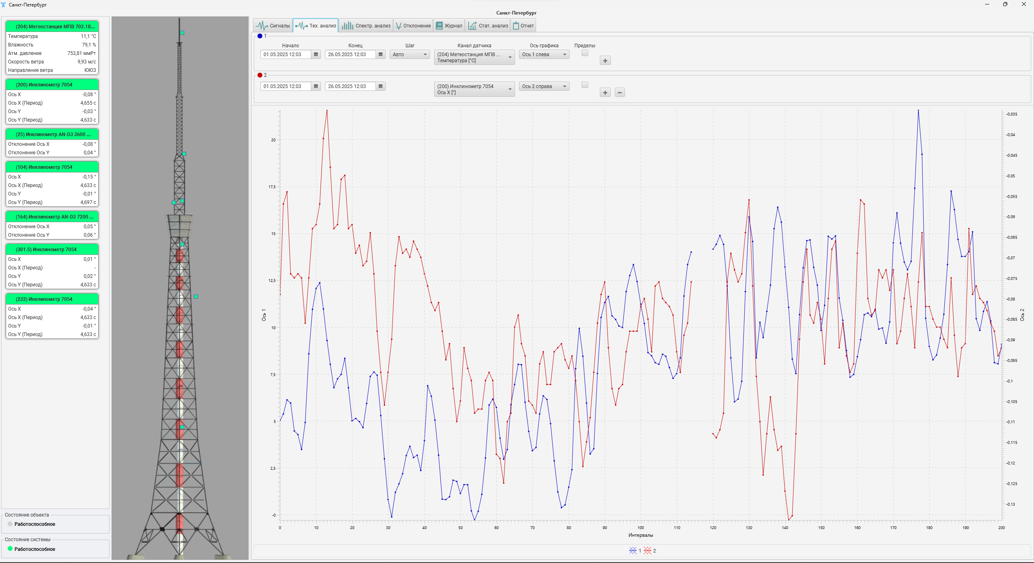
Task: Open Ось 2 справа axis dropdown
Action: (544, 86)
